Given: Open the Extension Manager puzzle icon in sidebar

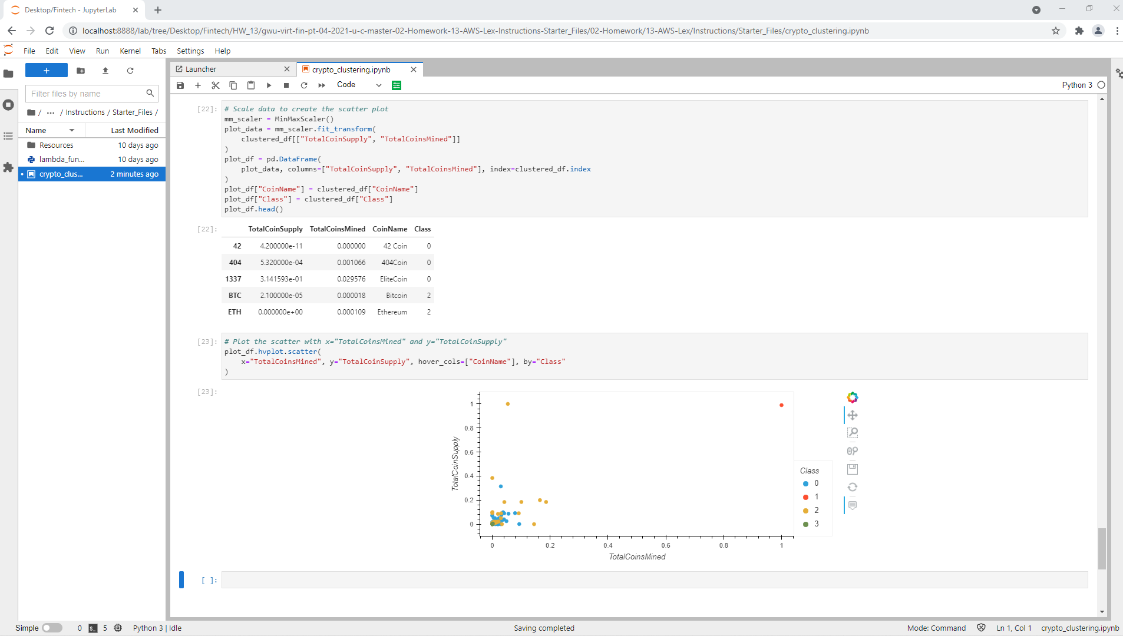Looking at the screenshot, I should pyautogui.click(x=8, y=167).
